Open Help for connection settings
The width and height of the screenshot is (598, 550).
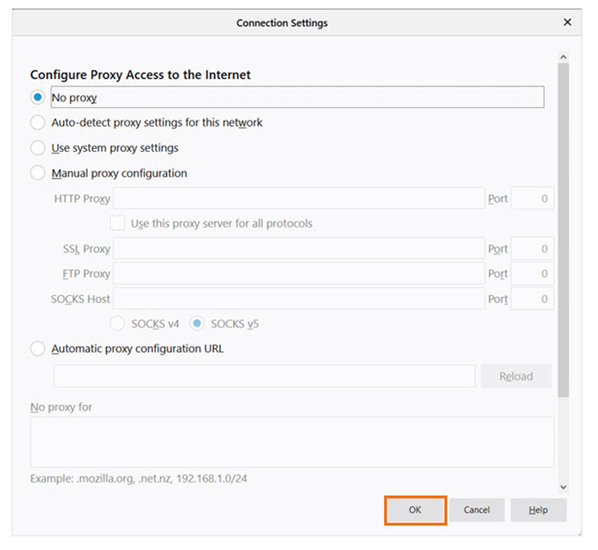tap(538, 510)
